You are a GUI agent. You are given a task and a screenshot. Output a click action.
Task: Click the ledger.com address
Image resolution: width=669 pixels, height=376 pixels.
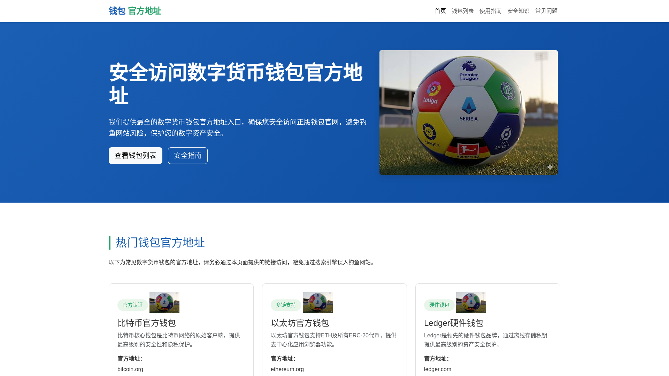click(438, 369)
